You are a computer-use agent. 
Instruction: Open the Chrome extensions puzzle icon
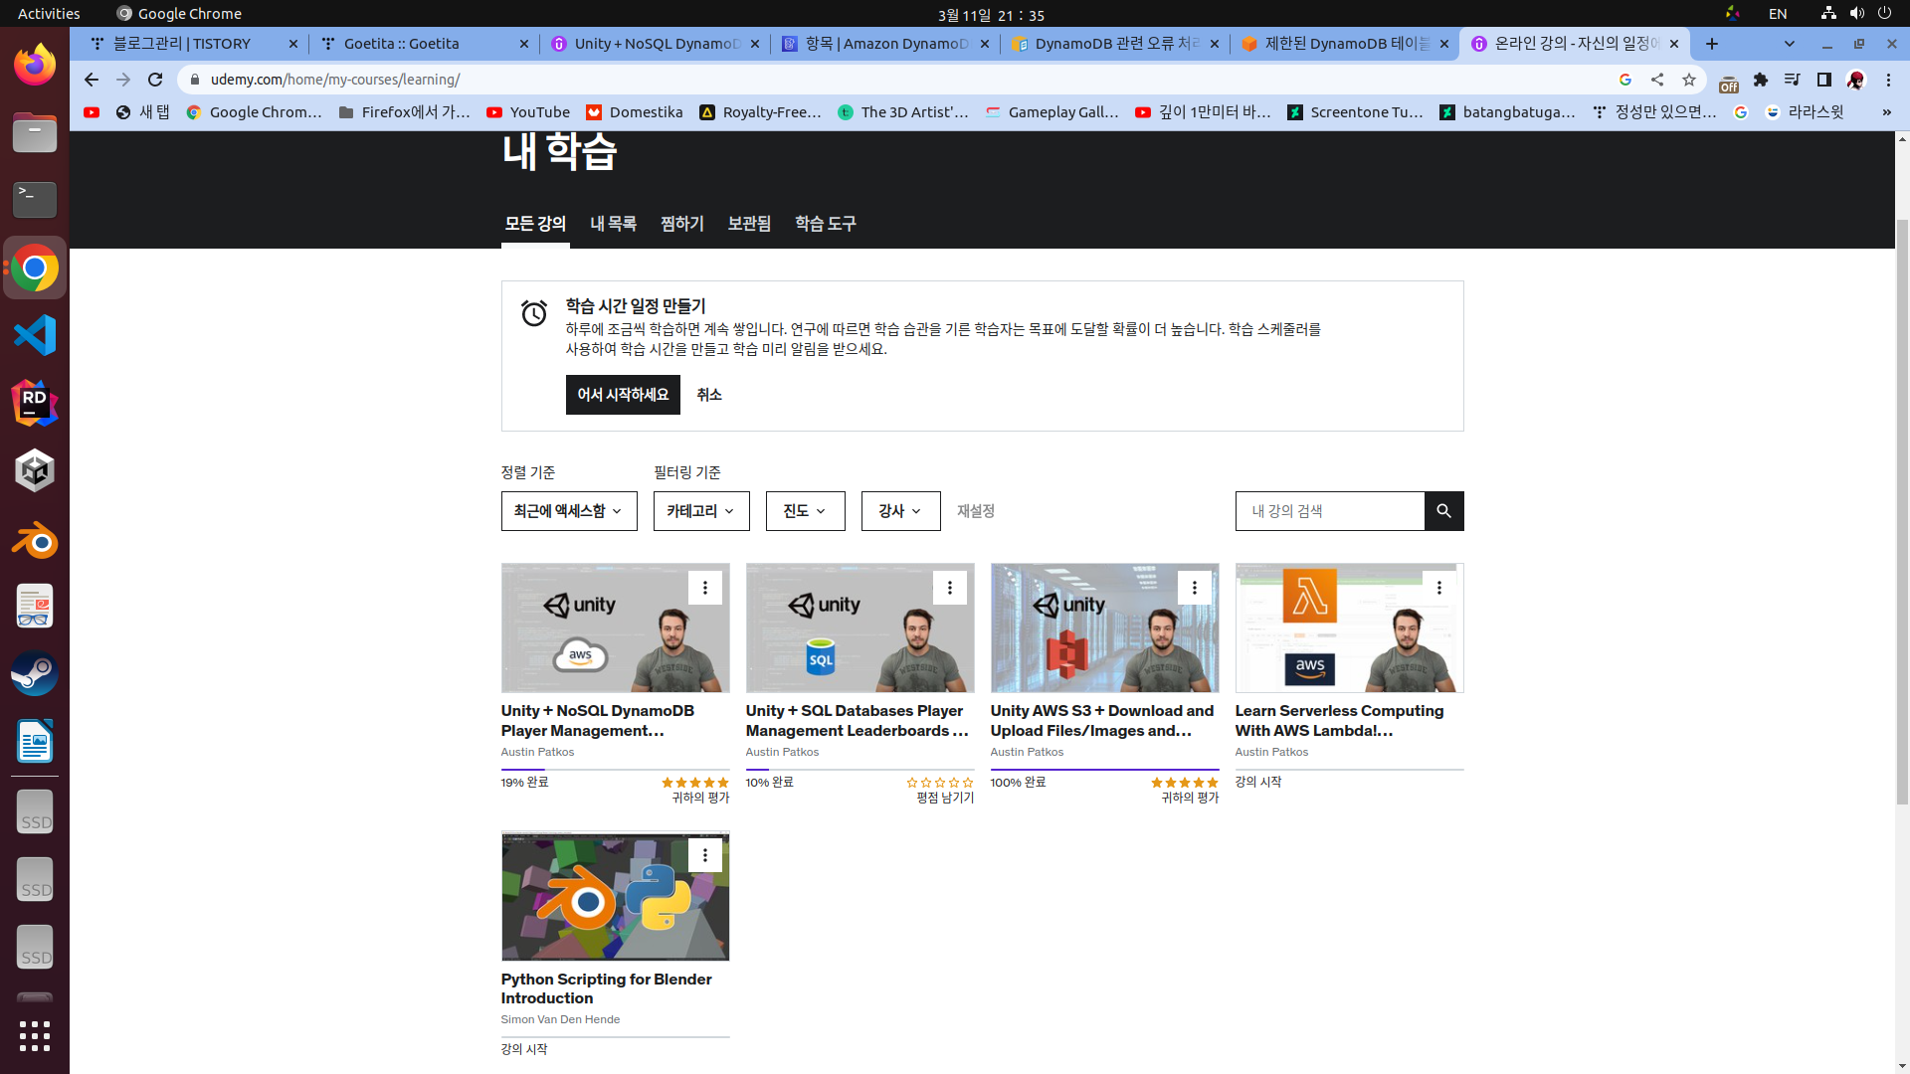pyautogui.click(x=1761, y=80)
